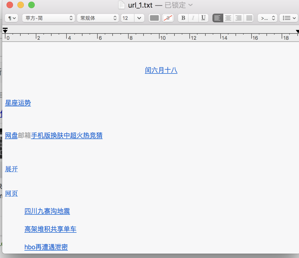Viewport: 299px width, 258px height.
Task: Open the text background color picker
Action: click(168, 18)
